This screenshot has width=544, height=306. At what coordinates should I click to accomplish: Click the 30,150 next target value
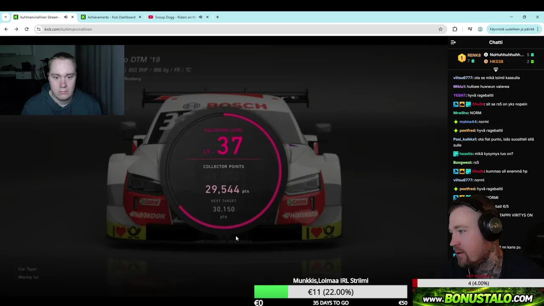coord(224,209)
